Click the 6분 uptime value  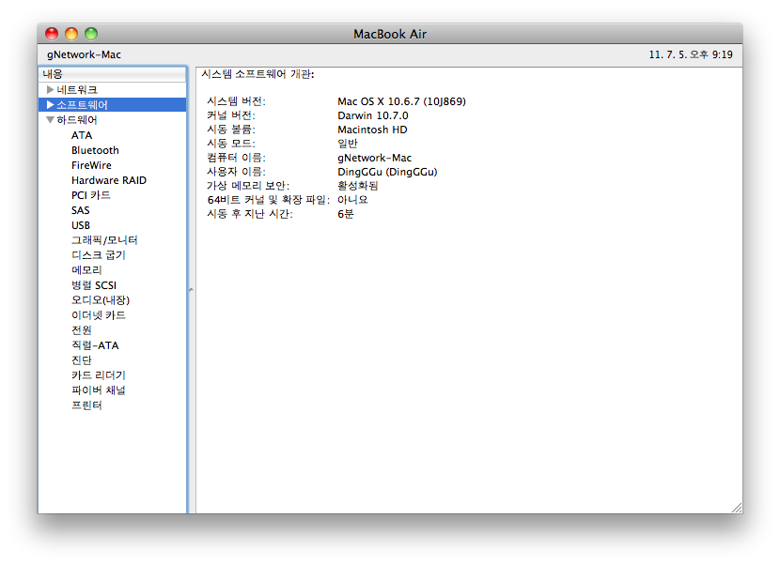pos(345,214)
